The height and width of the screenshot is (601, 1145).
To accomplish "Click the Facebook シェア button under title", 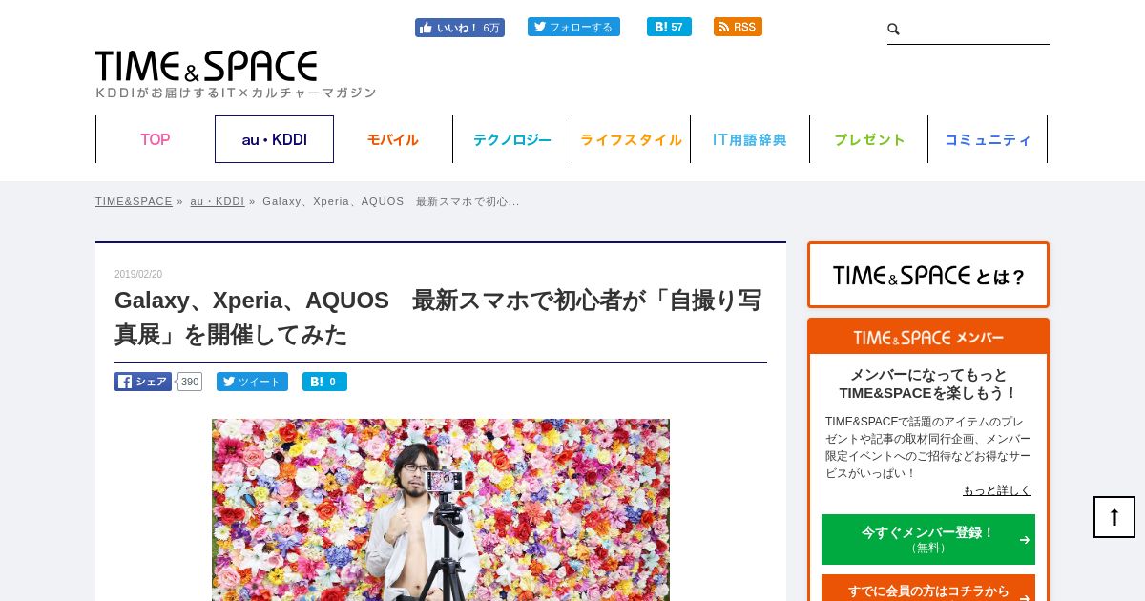I will pos(143,382).
